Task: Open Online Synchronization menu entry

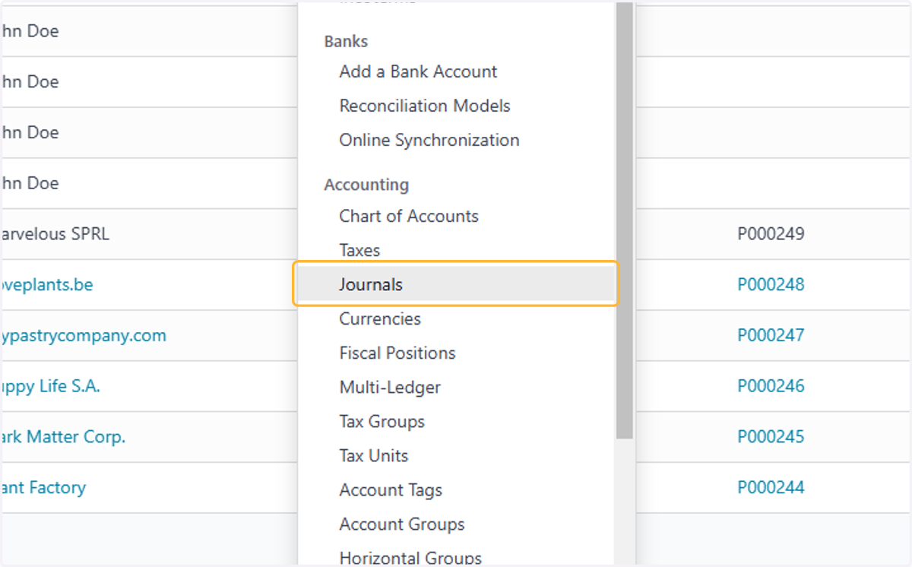Action: click(429, 140)
